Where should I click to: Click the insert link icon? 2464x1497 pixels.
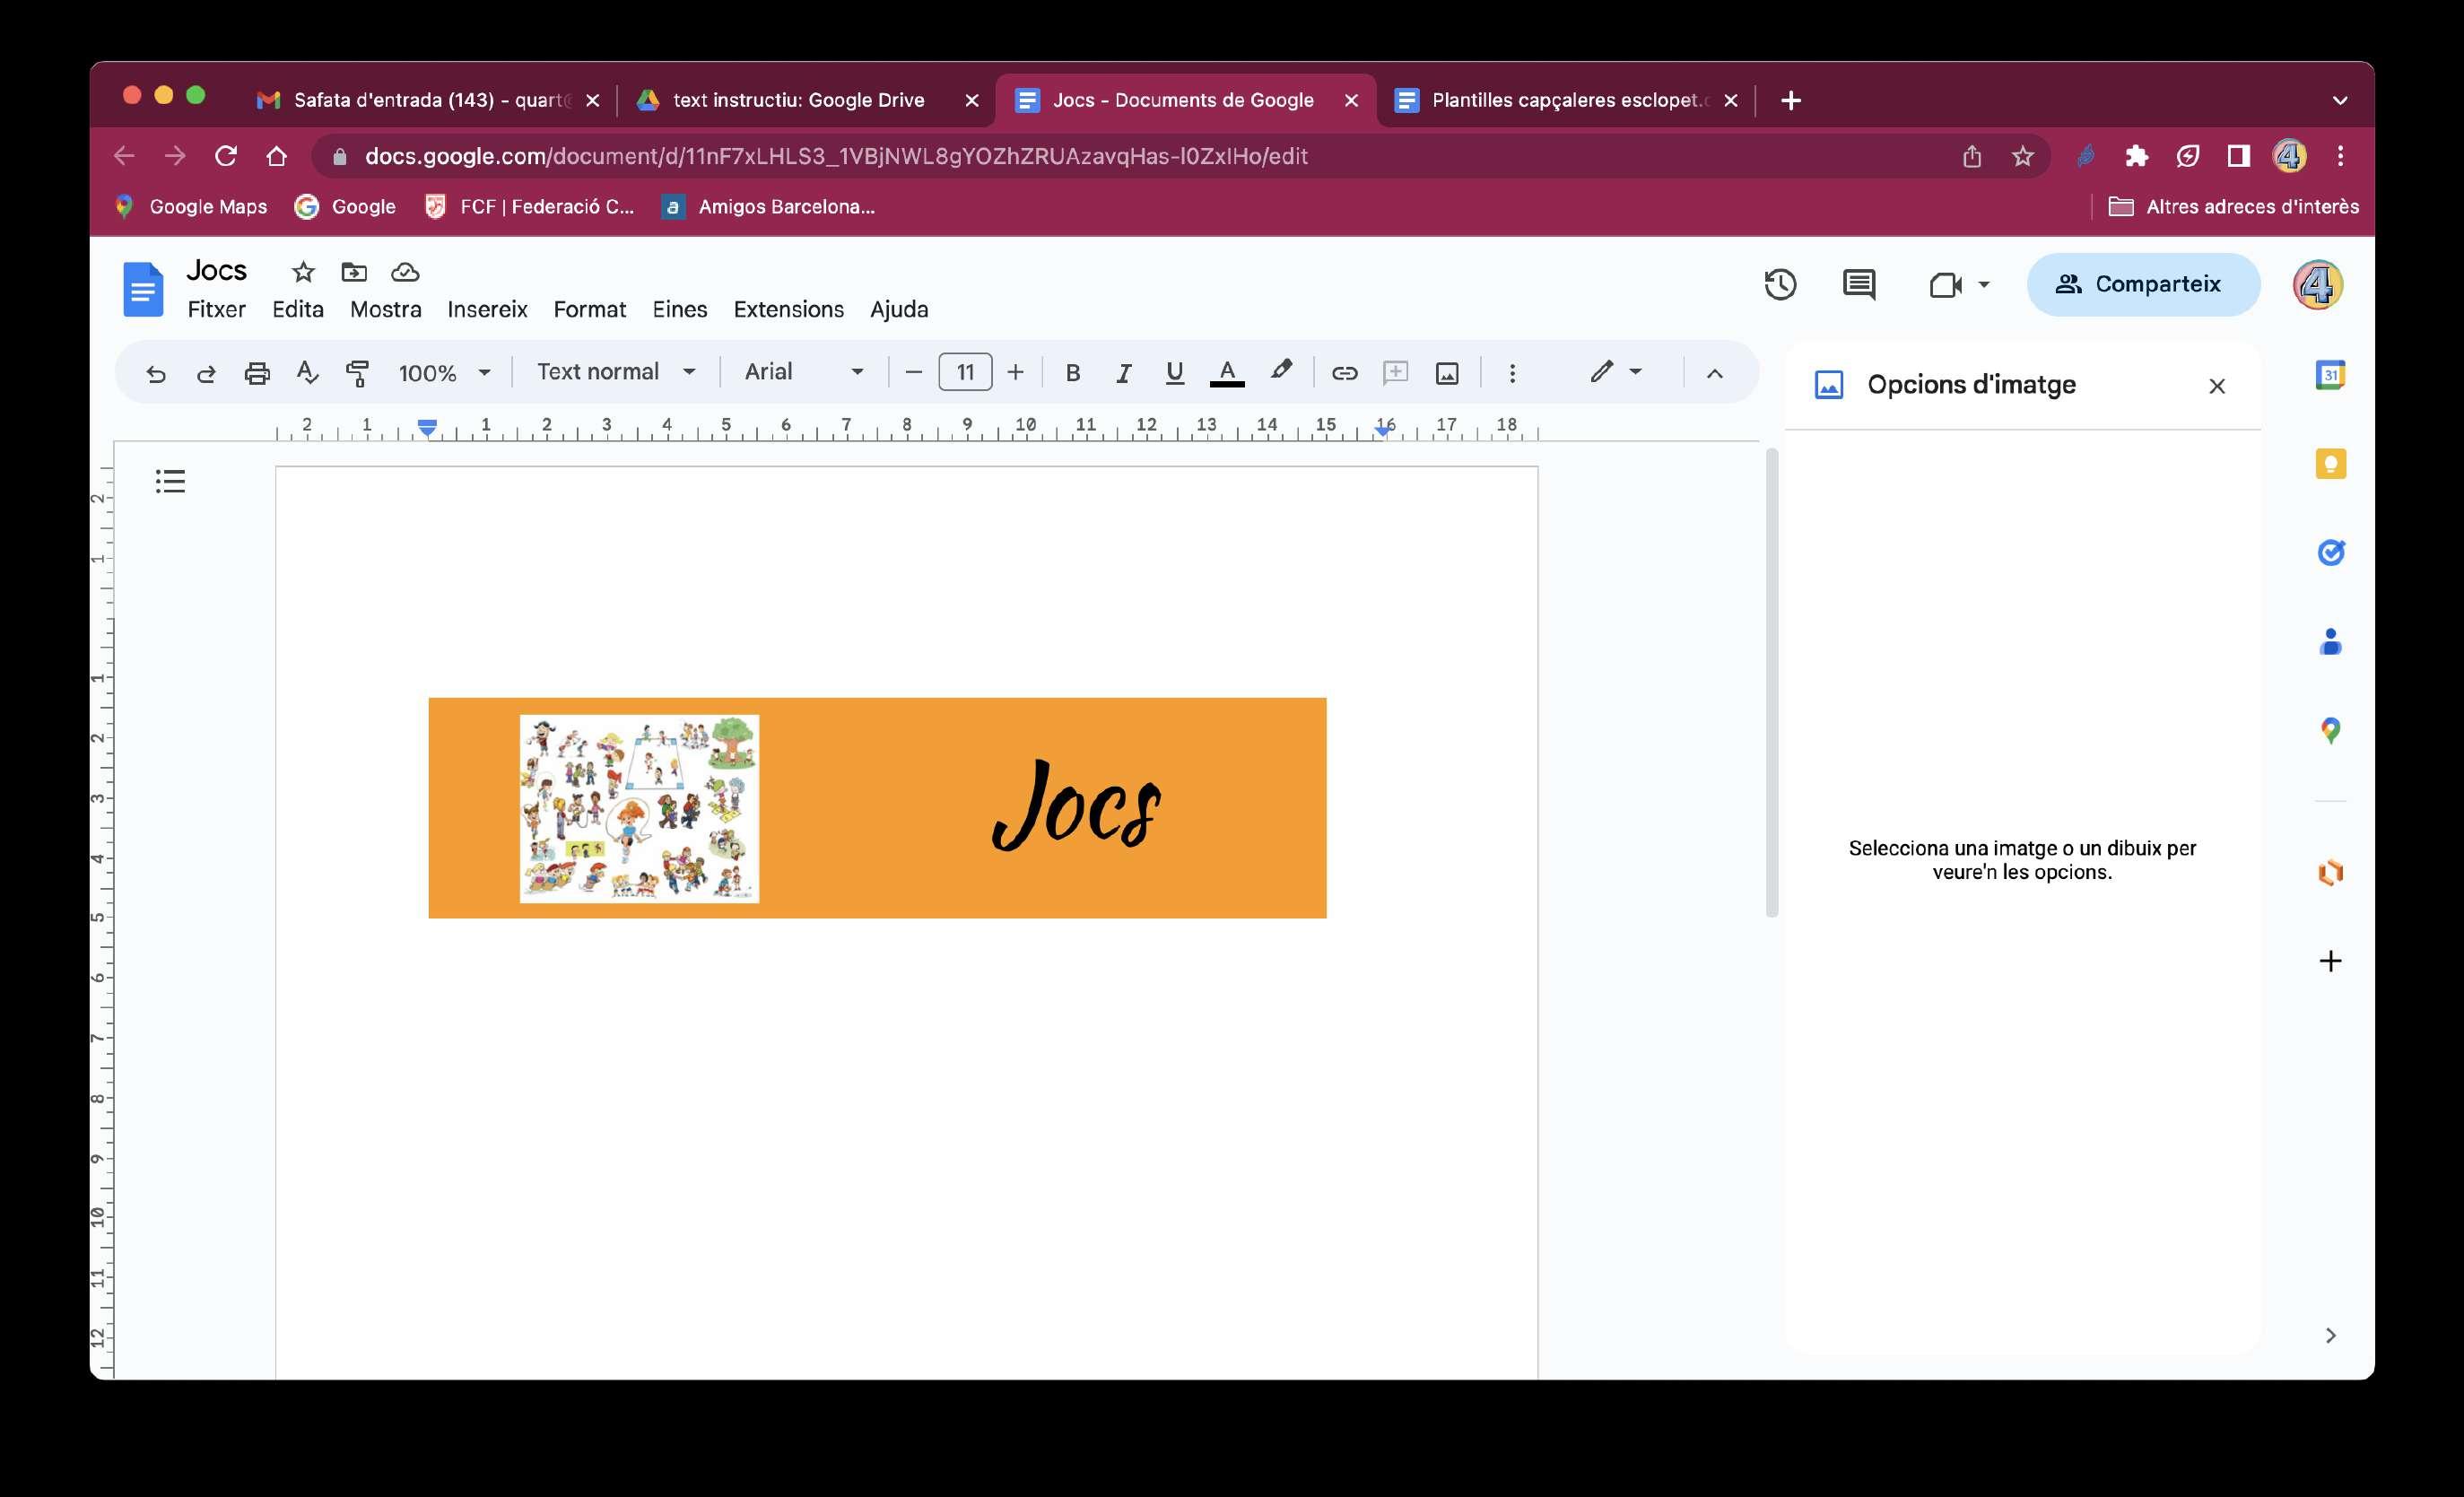click(1344, 373)
